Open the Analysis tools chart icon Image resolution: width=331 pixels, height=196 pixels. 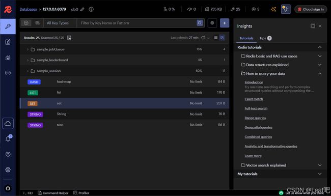point(8,58)
